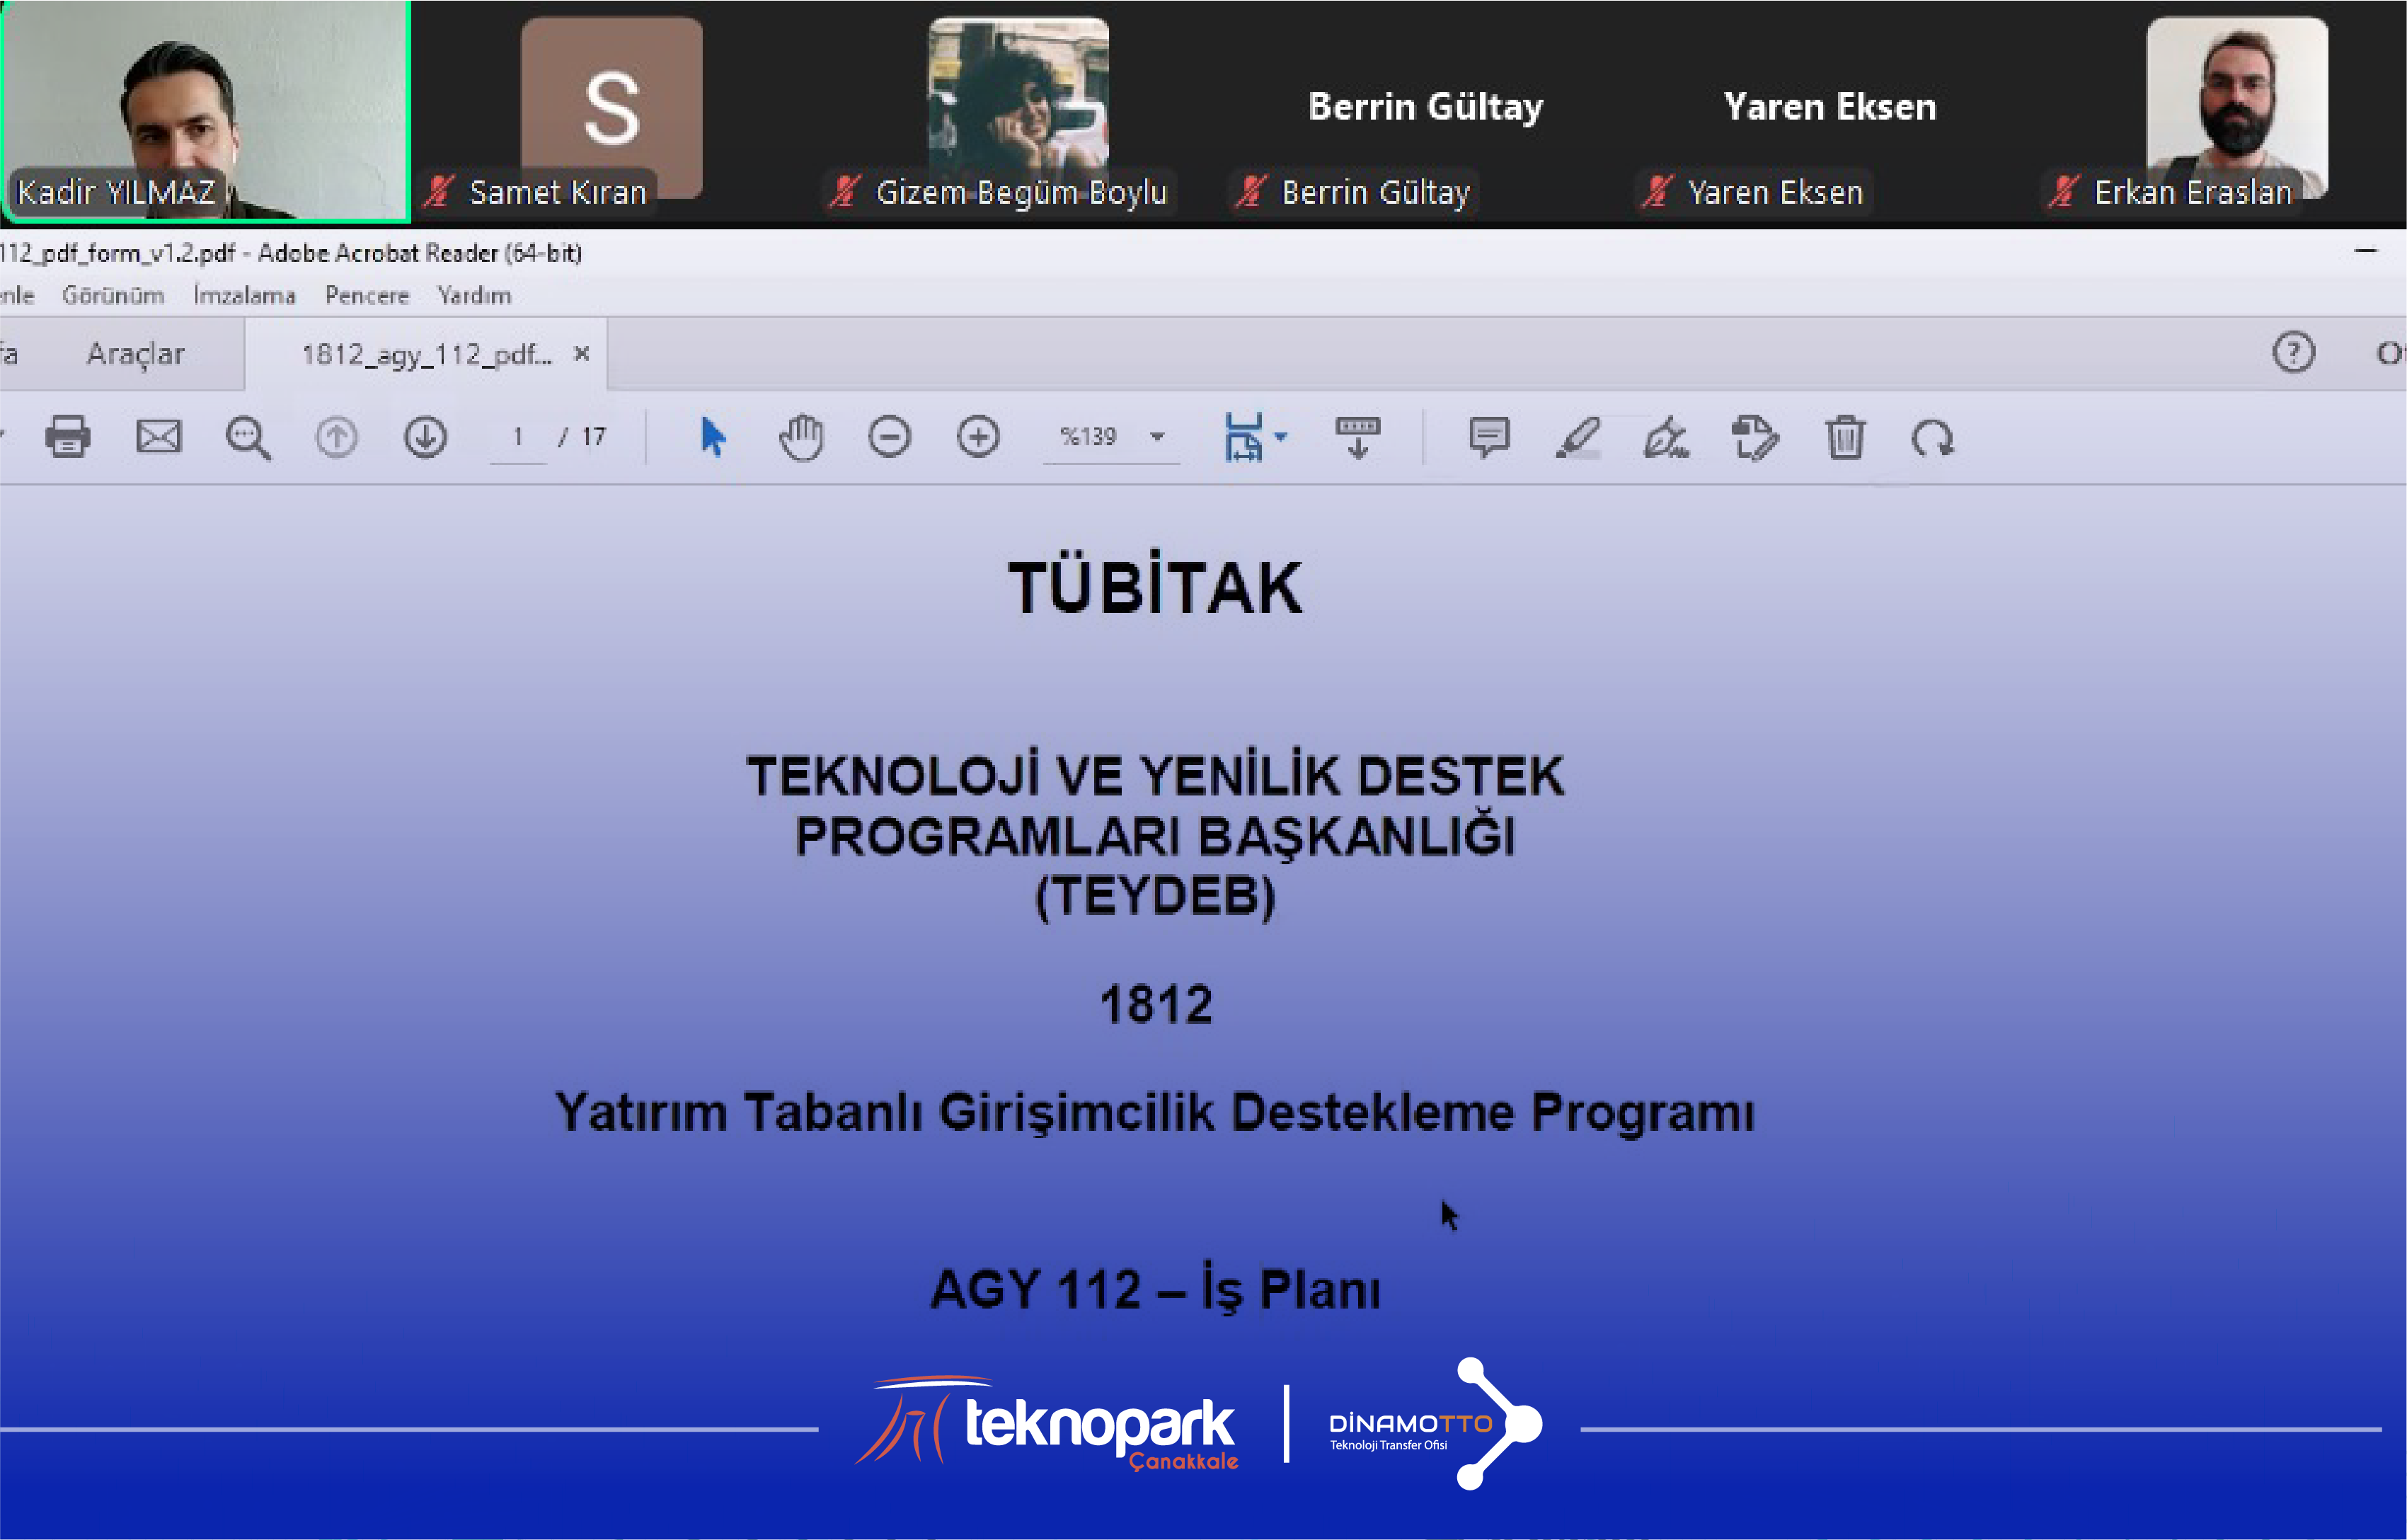
Task: Click the email envelope icon
Action: [x=158, y=437]
